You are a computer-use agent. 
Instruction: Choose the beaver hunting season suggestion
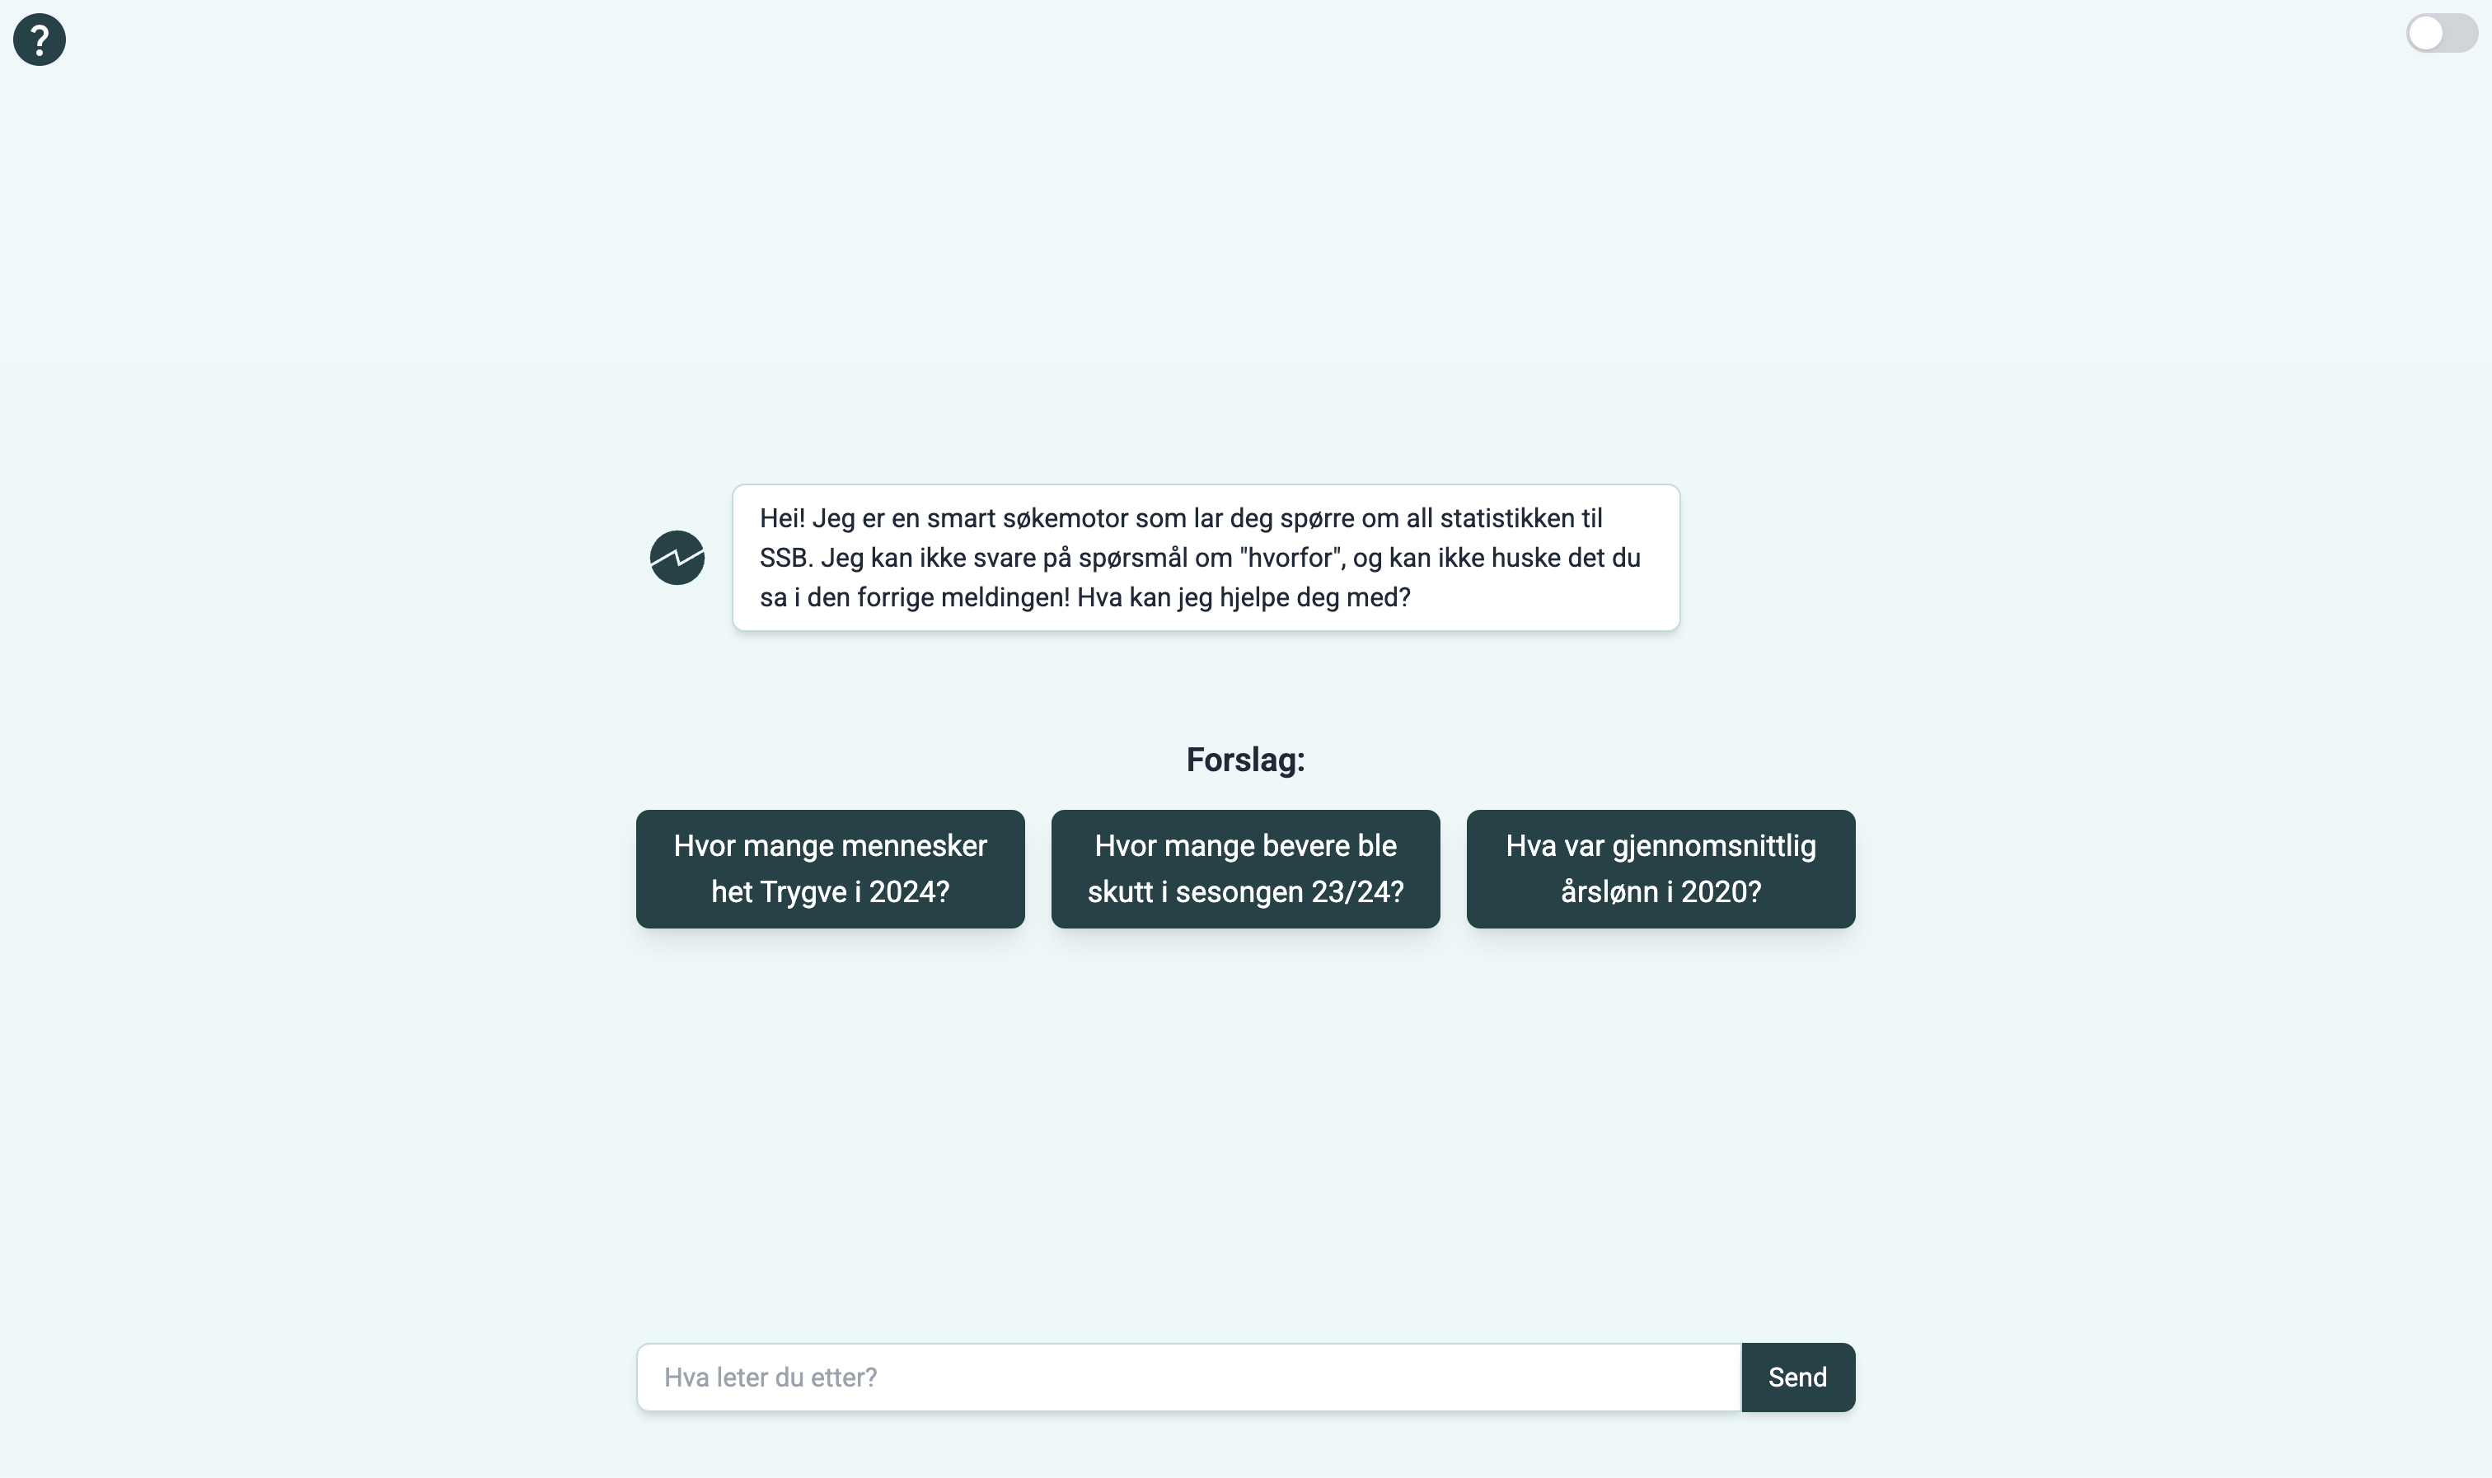[1245, 868]
